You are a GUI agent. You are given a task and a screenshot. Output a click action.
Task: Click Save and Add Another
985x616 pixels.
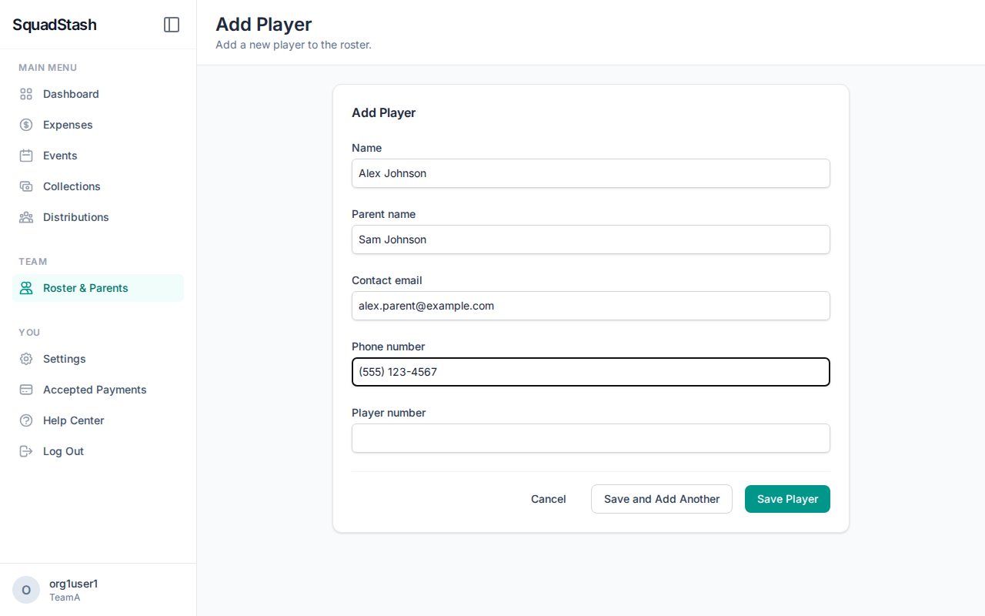(x=661, y=499)
